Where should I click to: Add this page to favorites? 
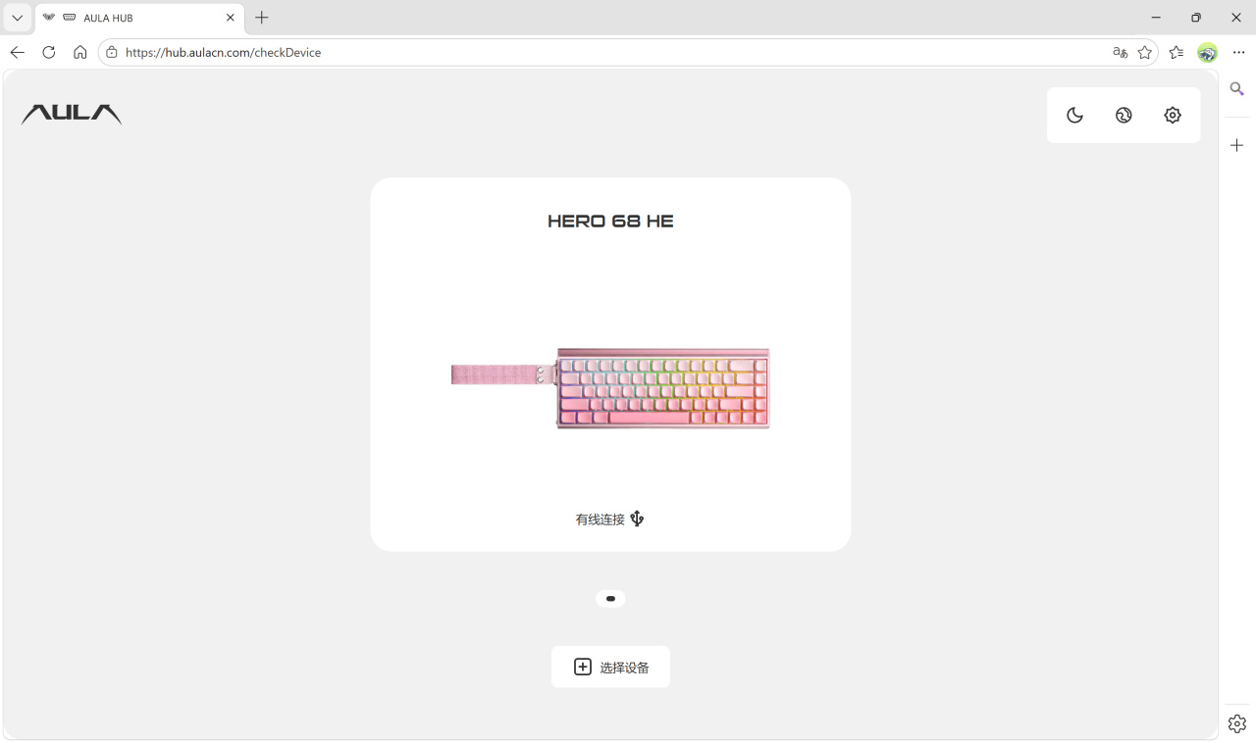pyautogui.click(x=1145, y=52)
